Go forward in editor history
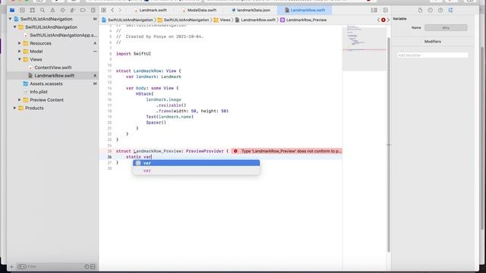Viewport: 486px width, 273px height. click(120, 10)
